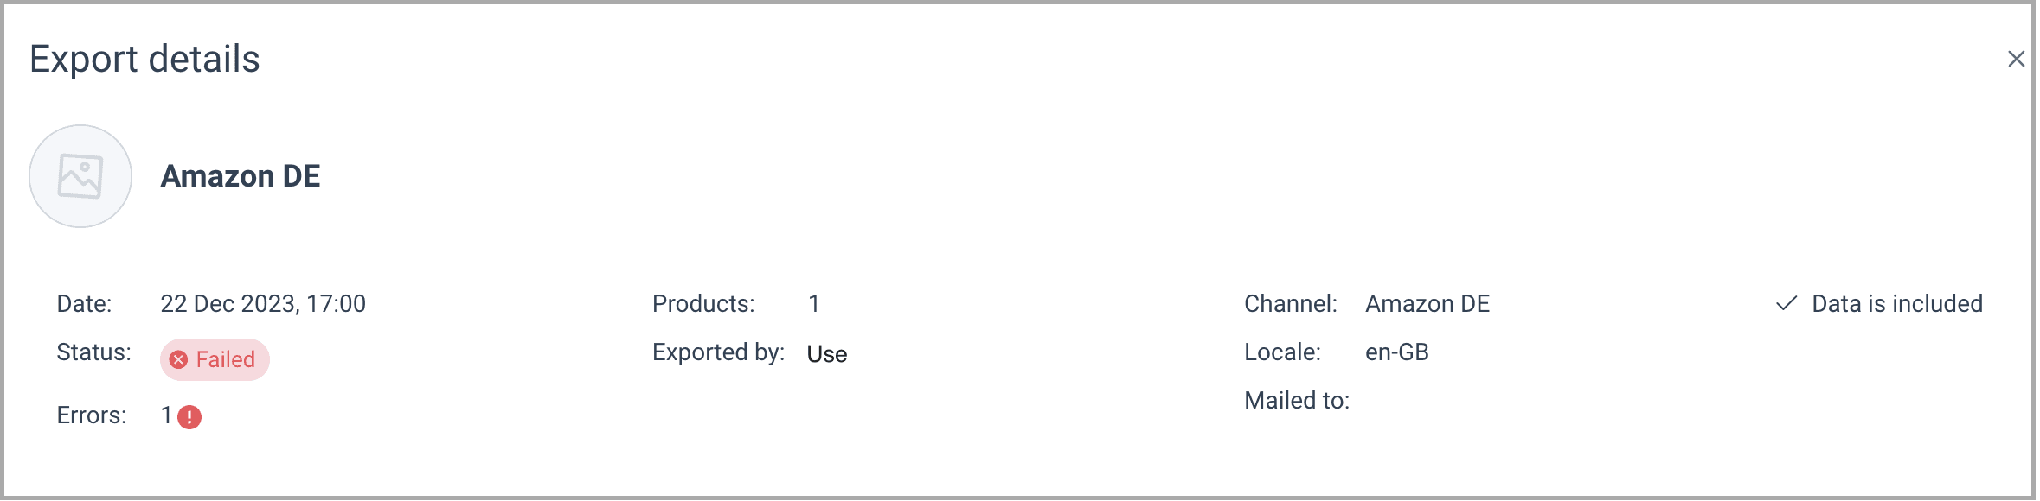The image size is (2040, 501).
Task: Click the Exported by user name
Action: pos(827,354)
